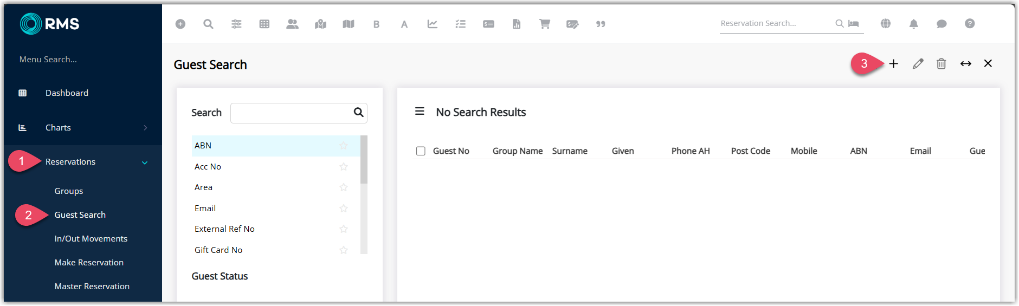The image size is (1019, 306).
Task: Favorite the ABN filter star
Action: pyautogui.click(x=344, y=145)
